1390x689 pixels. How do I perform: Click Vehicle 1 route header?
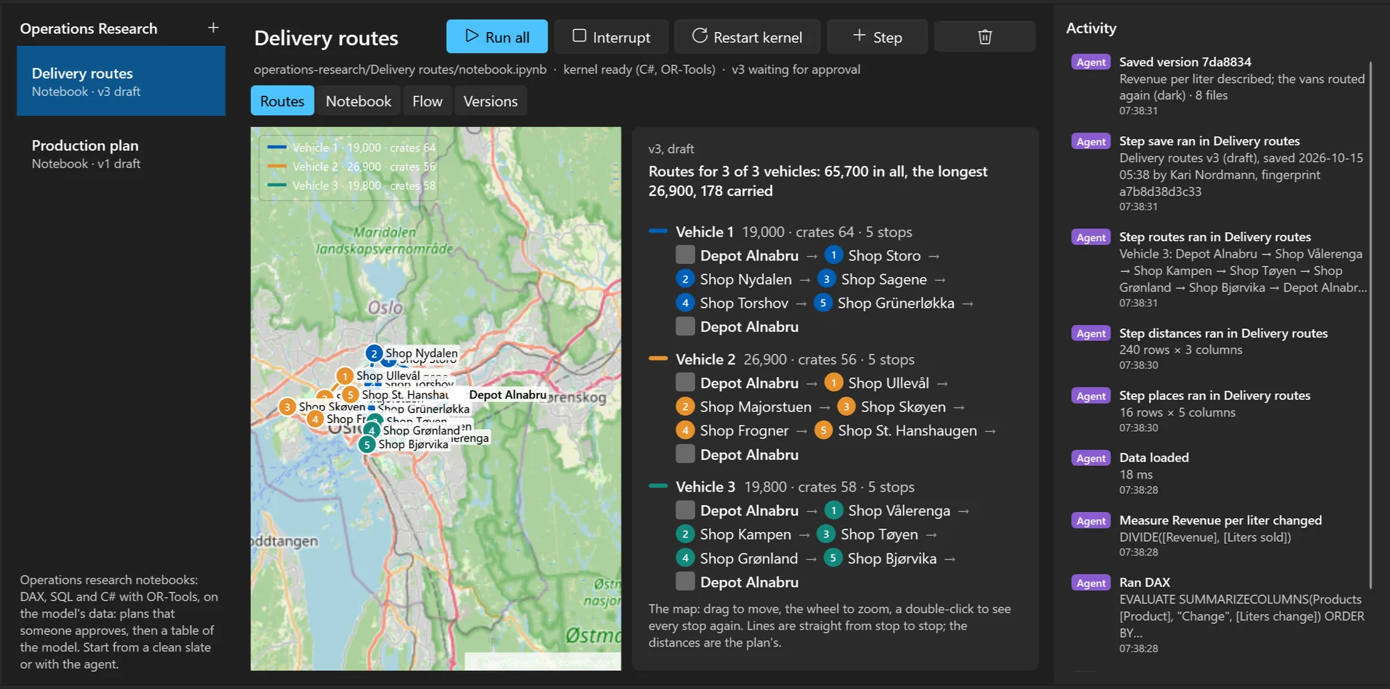(780, 232)
